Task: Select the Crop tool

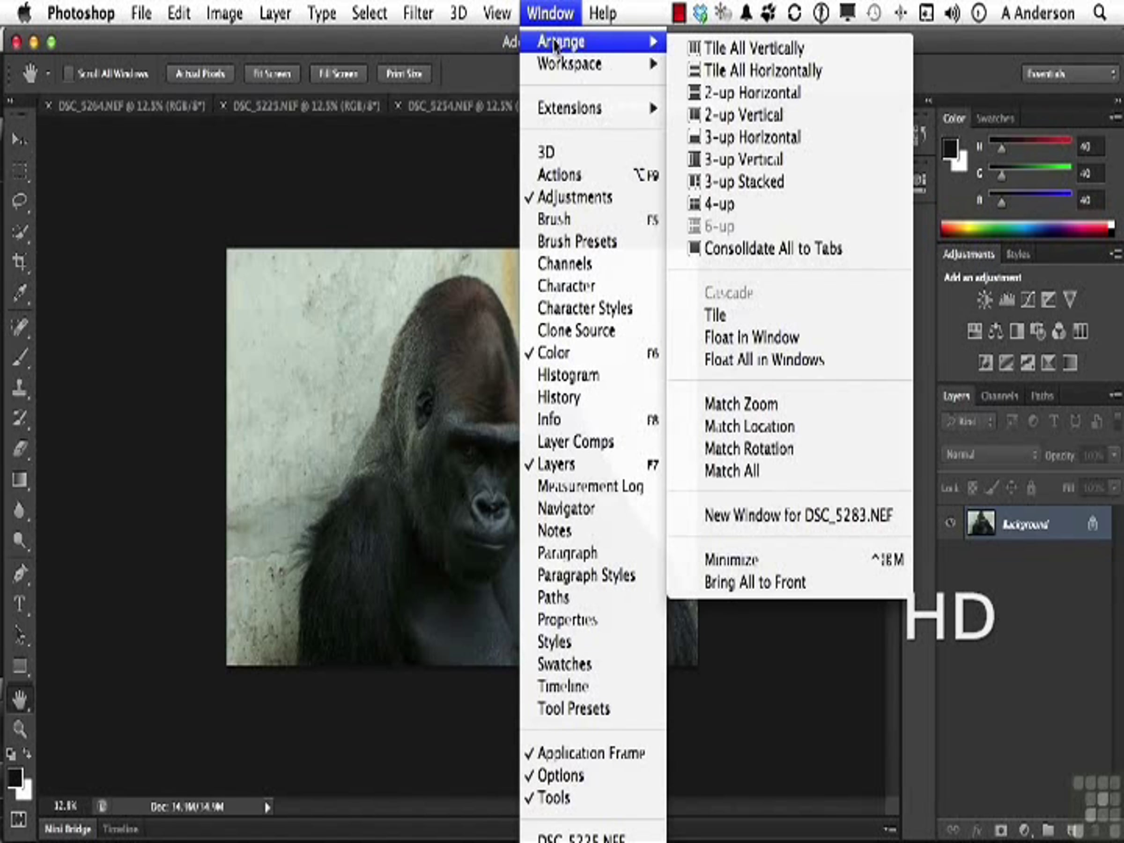Action: pyautogui.click(x=19, y=262)
